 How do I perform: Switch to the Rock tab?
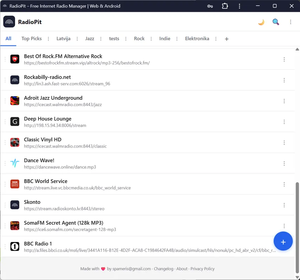[139, 39]
